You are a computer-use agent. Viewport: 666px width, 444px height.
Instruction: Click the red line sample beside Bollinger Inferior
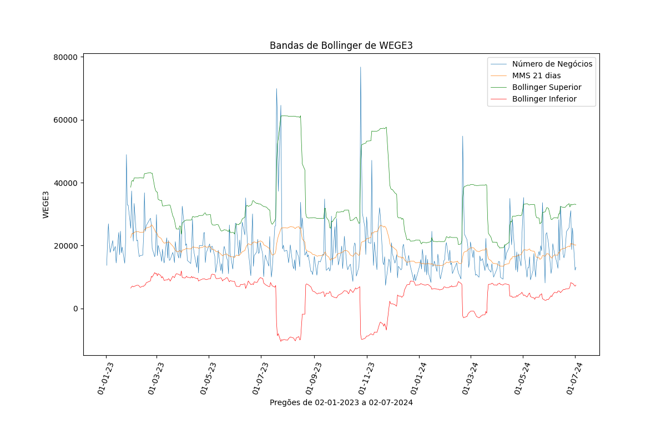498,99
